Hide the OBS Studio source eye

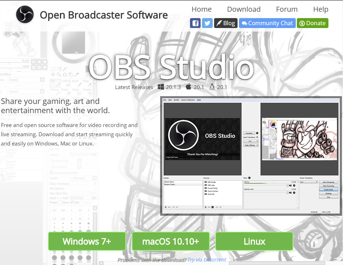click(x=206, y=182)
